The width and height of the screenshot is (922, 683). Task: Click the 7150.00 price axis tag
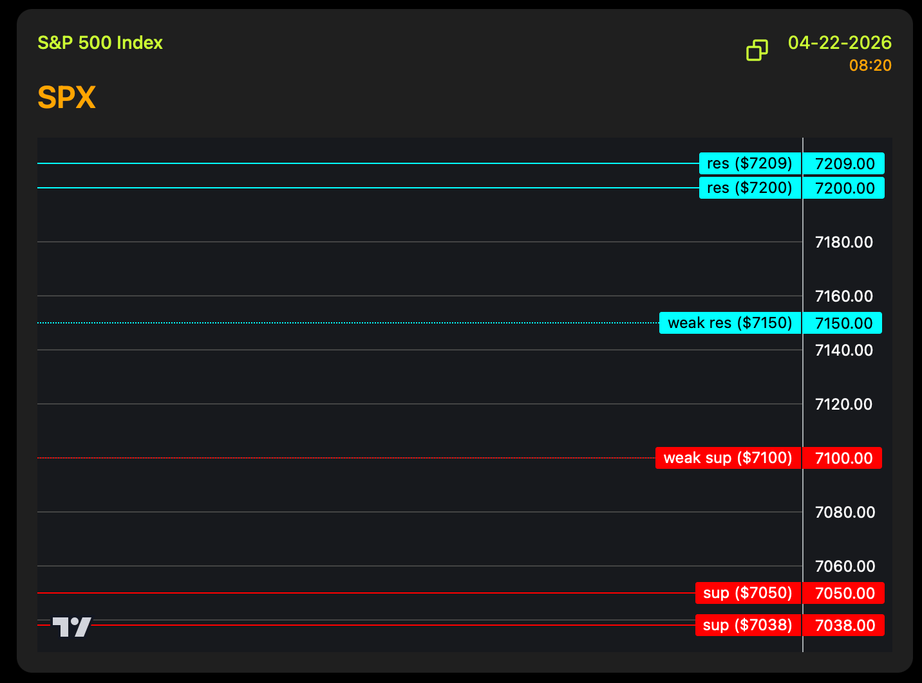(843, 323)
